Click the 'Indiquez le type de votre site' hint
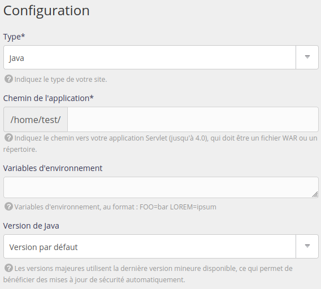The height and width of the screenshot is (289, 321). (x=60, y=80)
